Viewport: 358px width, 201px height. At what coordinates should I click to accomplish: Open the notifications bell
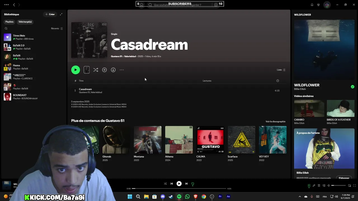(x=312, y=5)
